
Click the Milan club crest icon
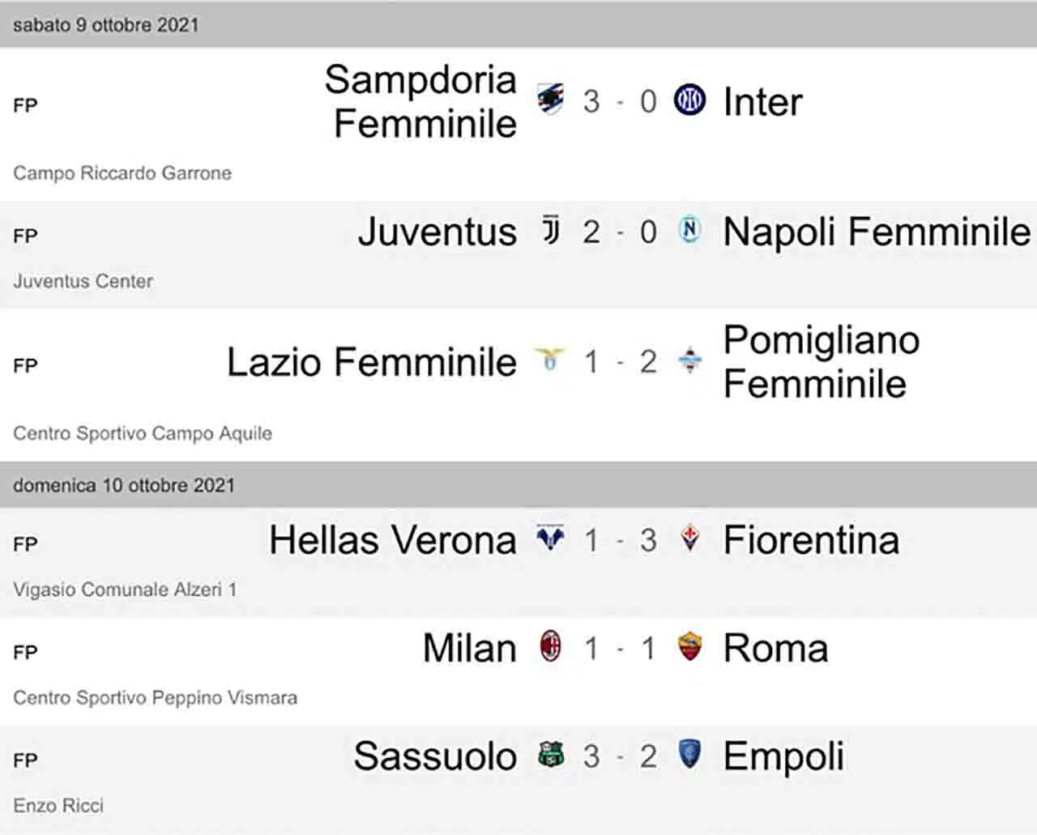(x=551, y=647)
